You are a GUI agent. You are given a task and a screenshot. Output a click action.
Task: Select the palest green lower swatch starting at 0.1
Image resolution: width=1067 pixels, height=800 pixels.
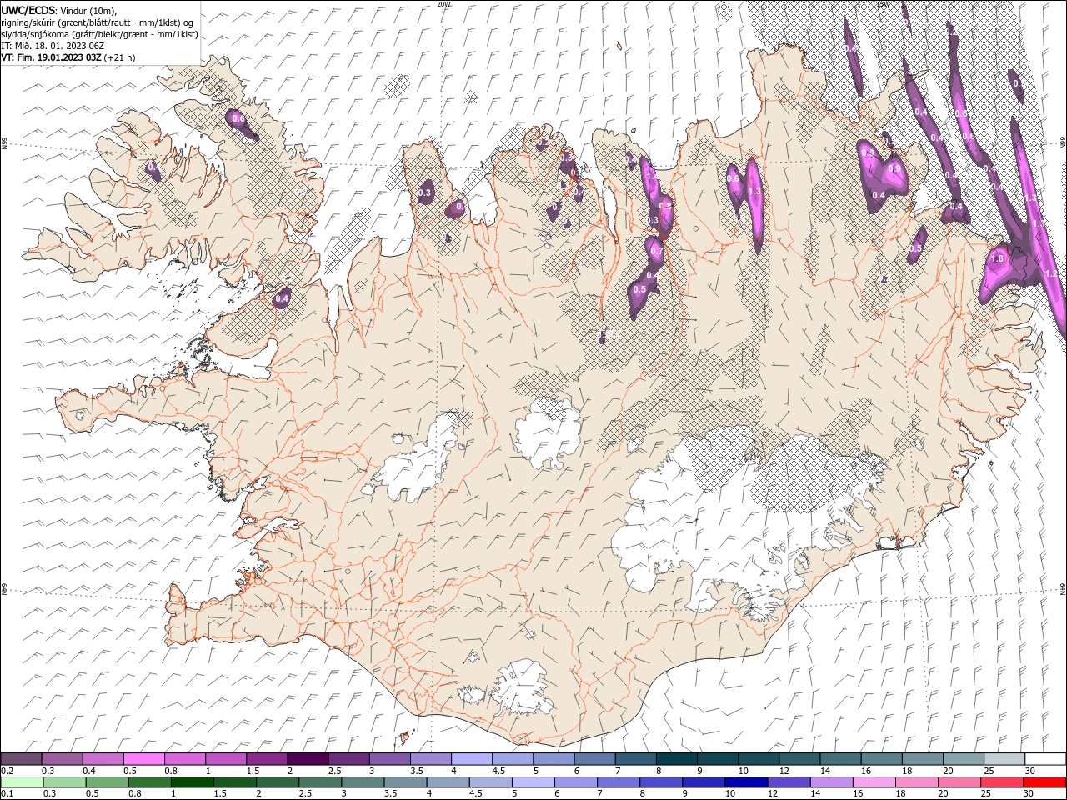(x=21, y=782)
